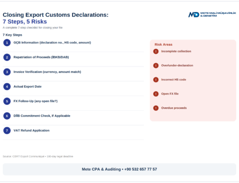Click the VAT Refund Application step text
Image resolution: width=239 pixels, height=183 pixels.
[x=31, y=130]
